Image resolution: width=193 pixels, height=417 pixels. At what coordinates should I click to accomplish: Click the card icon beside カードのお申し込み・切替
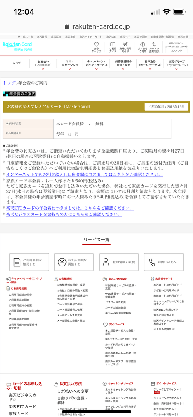9,384
